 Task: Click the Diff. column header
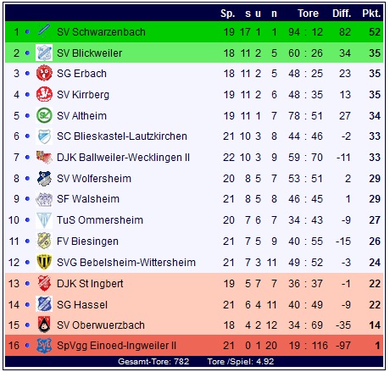tap(342, 14)
